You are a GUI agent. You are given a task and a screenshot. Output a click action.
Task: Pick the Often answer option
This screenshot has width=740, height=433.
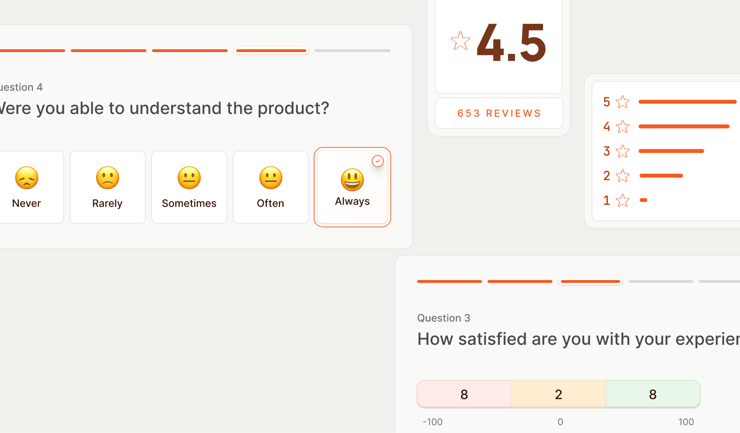click(x=271, y=187)
